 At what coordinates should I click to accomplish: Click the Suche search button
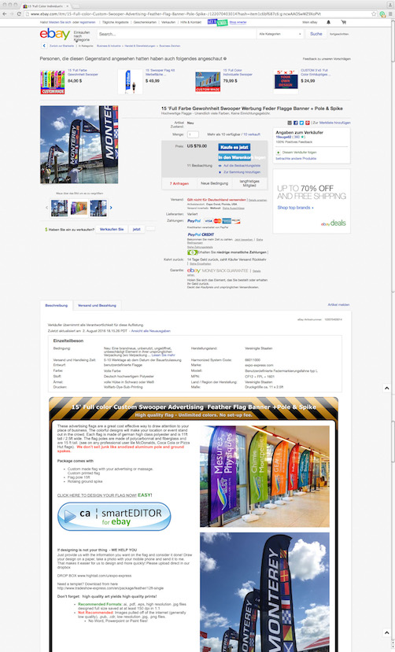click(316, 34)
